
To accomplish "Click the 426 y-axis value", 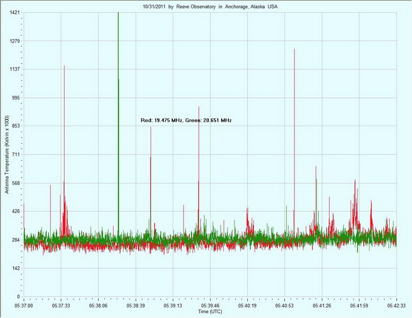I will coord(16,211).
